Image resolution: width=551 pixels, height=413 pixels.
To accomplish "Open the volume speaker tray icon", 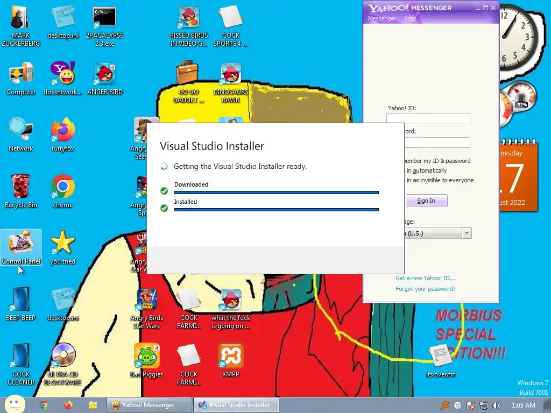I will point(497,405).
